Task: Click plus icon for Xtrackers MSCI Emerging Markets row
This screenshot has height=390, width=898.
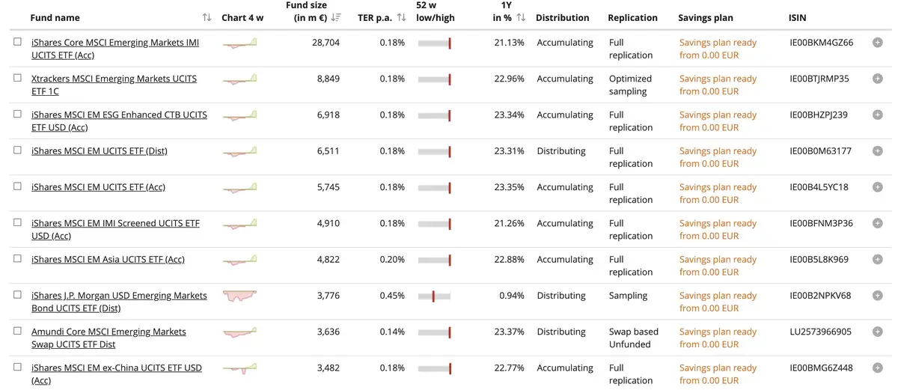Action: pyautogui.click(x=877, y=79)
